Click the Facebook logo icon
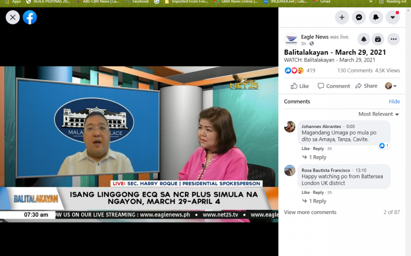Screen dimensions: 411x256 pyautogui.click(x=30, y=17)
